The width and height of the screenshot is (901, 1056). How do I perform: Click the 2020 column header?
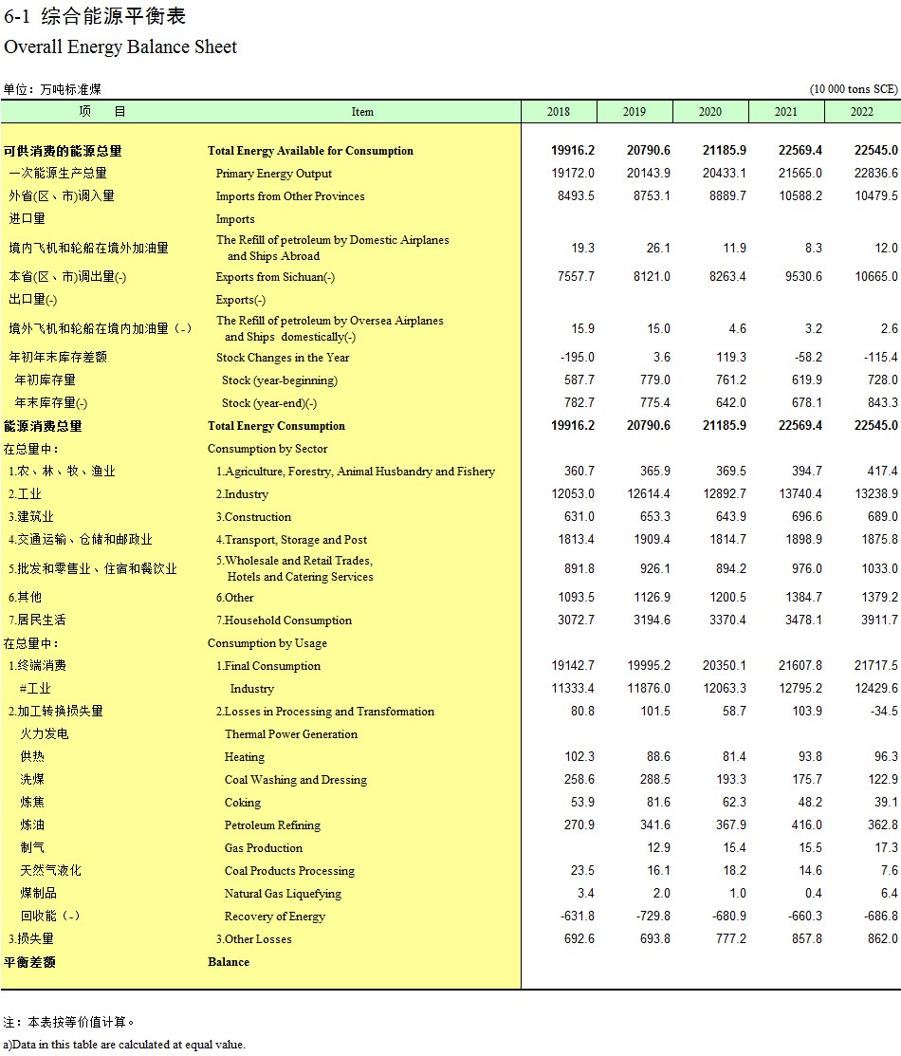710,112
